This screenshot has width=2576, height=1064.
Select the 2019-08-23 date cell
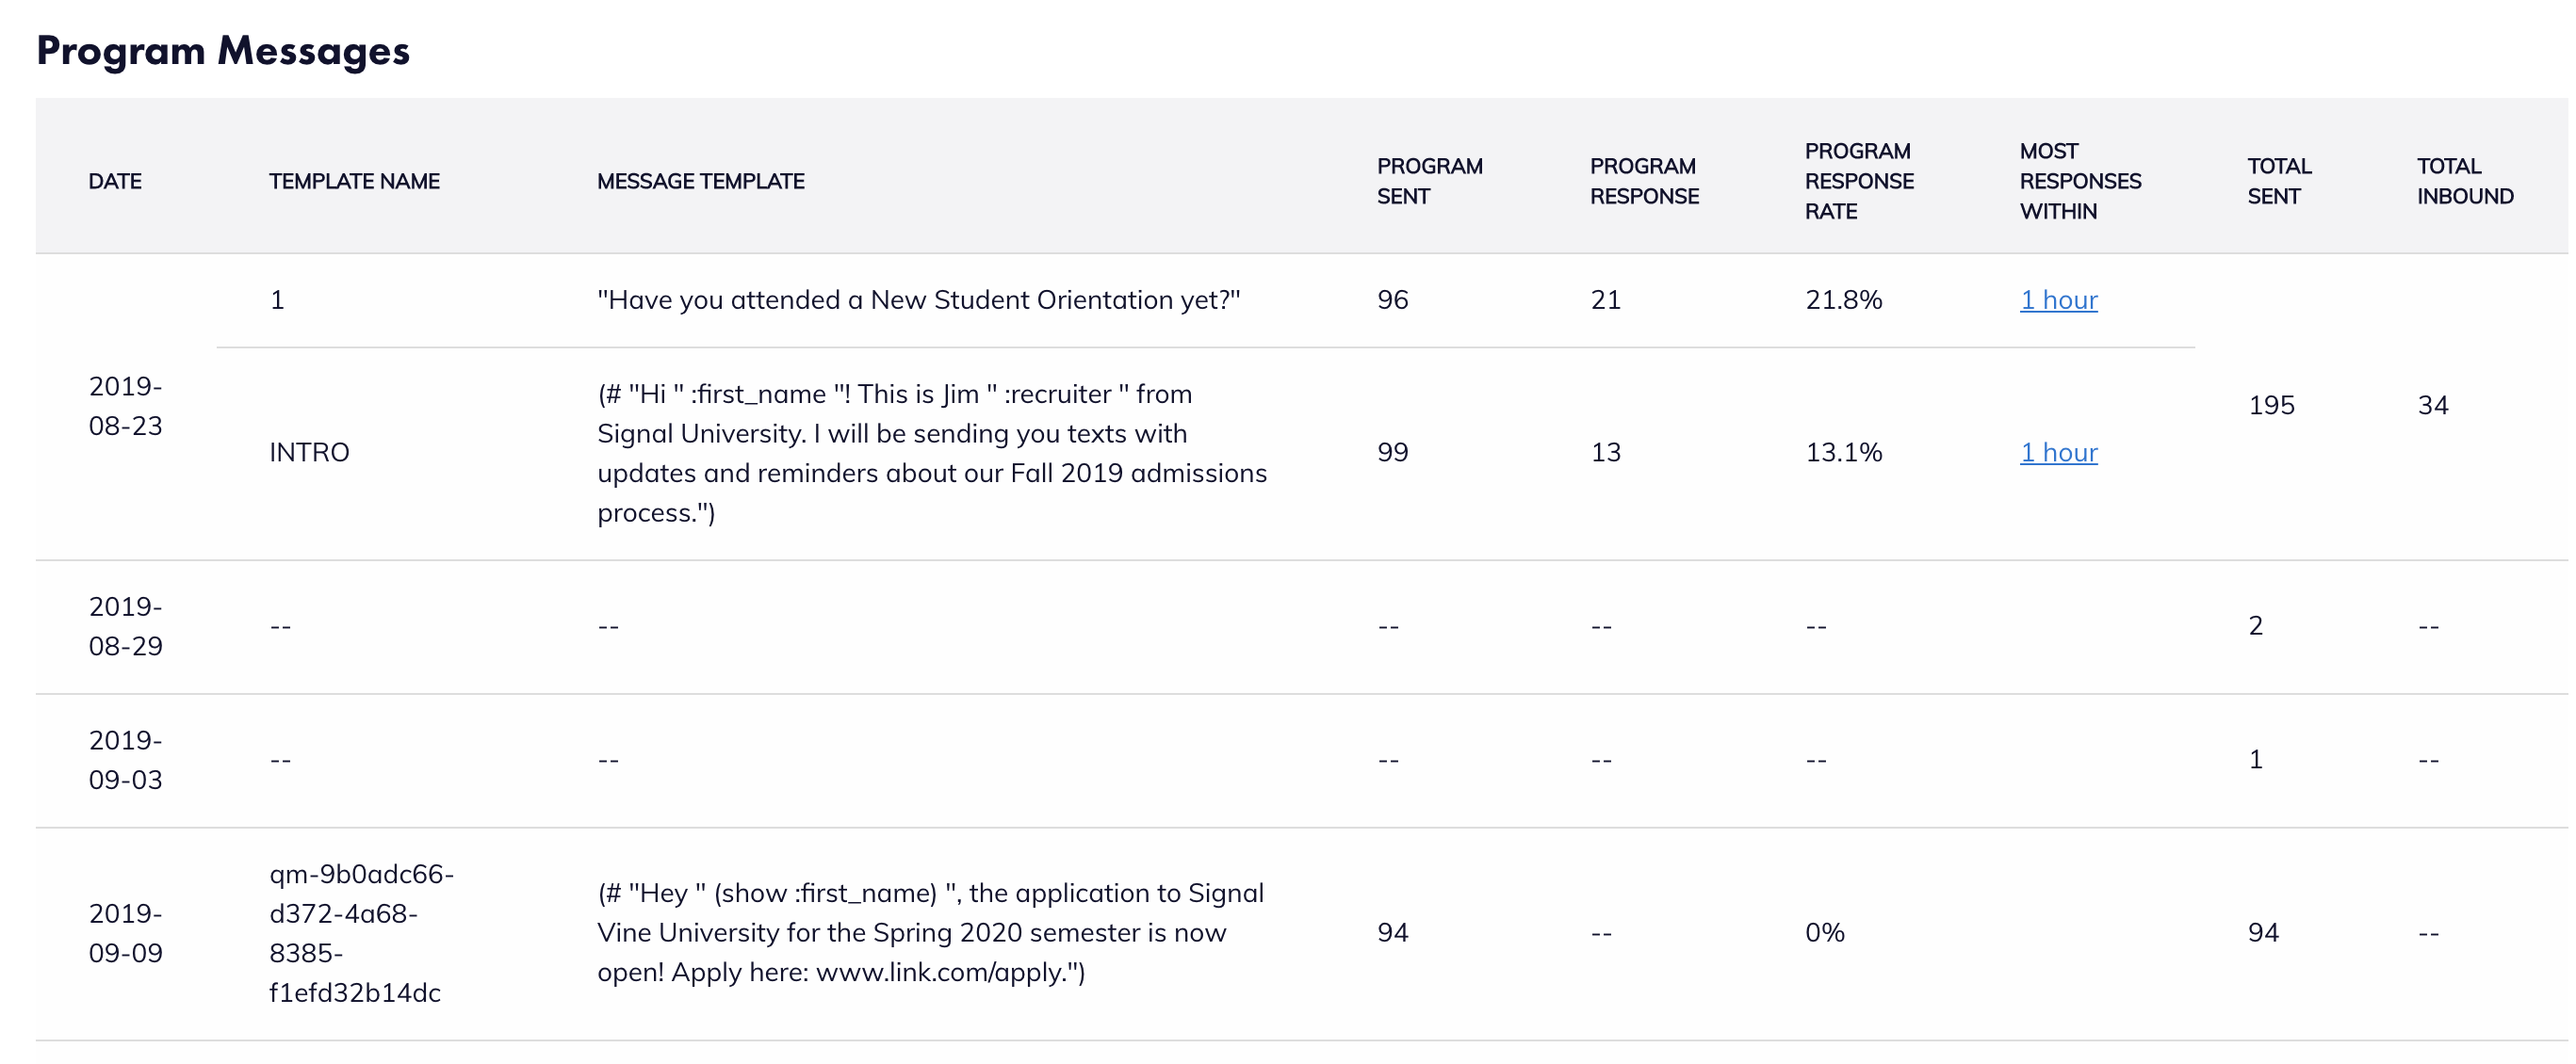point(126,406)
